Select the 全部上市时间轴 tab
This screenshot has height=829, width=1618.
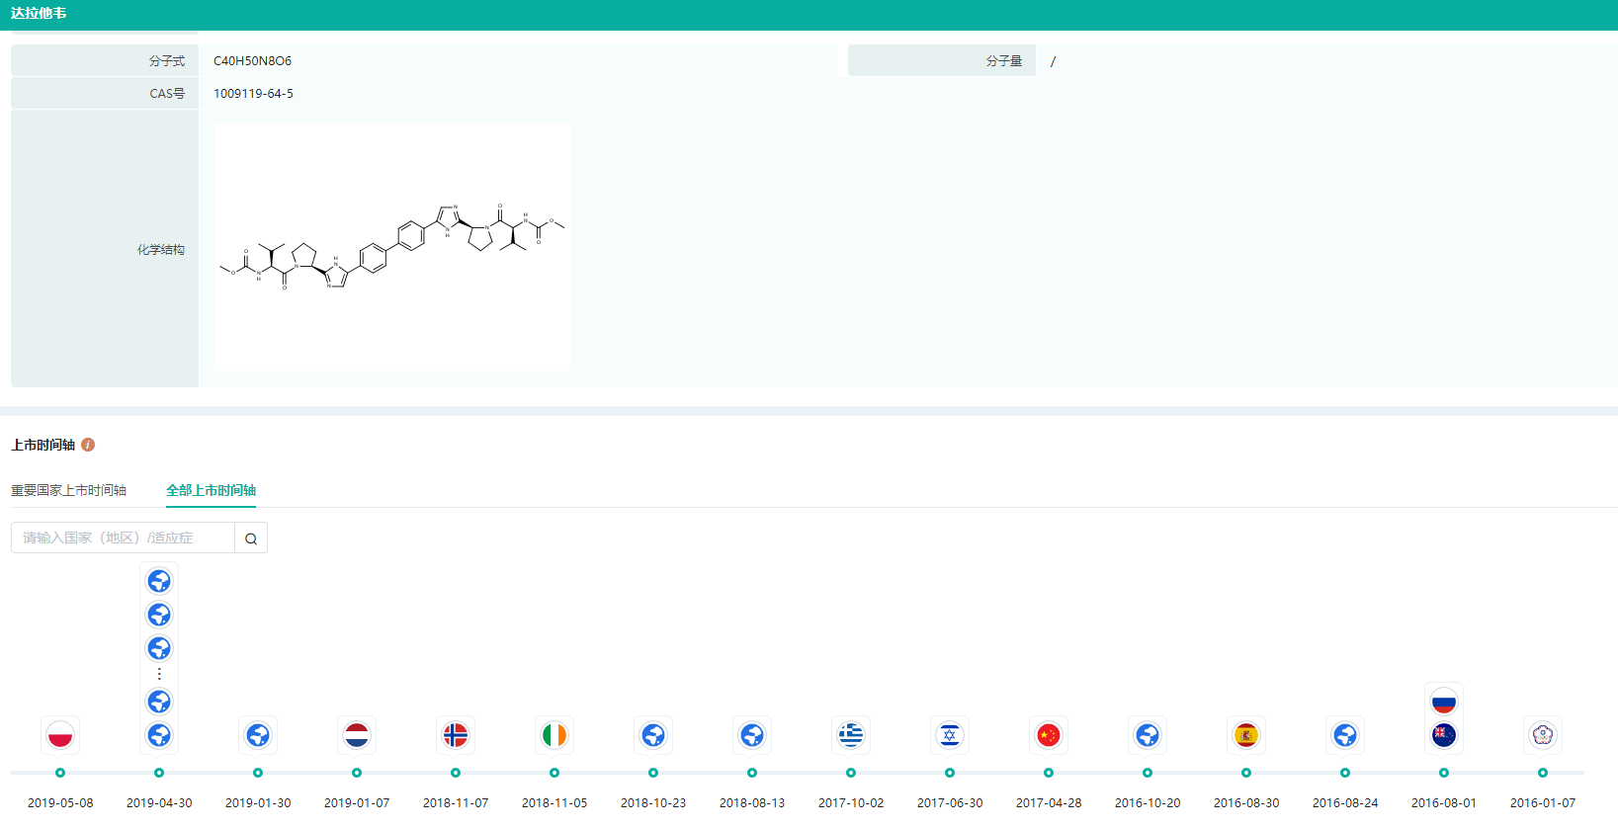point(211,490)
